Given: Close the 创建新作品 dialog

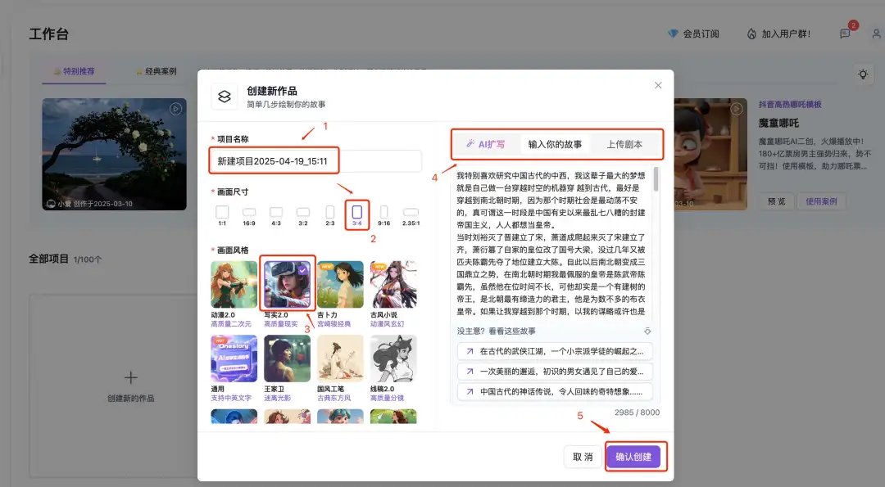Looking at the screenshot, I should [x=658, y=85].
